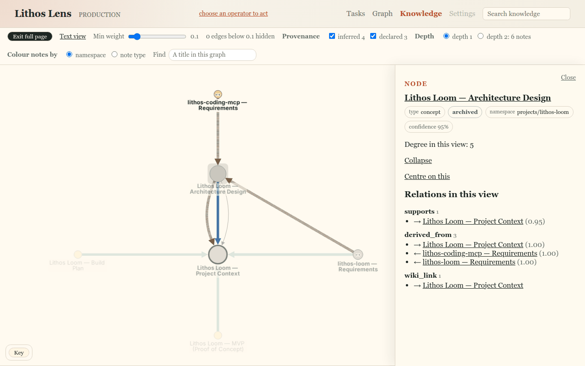Switch to the Graph nav item

coord(383,14)
